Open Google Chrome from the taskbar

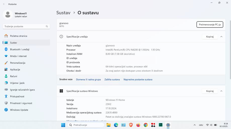[146, 125]
